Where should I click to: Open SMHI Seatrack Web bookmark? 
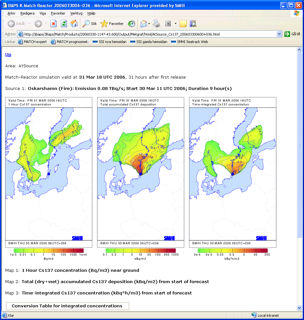click(x=189, y=42)
